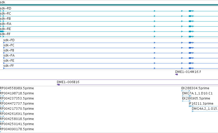
Task: Select the teal sdk gene span bar
Action: pyautogui.click(x=109, y=5)
